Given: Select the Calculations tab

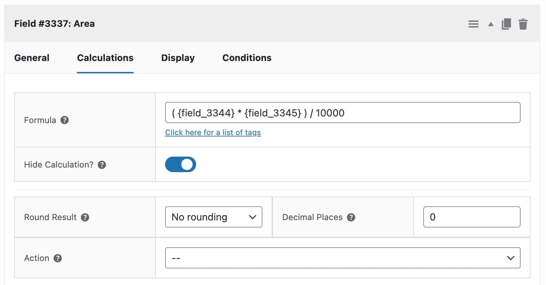Looking at the screenshot, I should 105,58.
